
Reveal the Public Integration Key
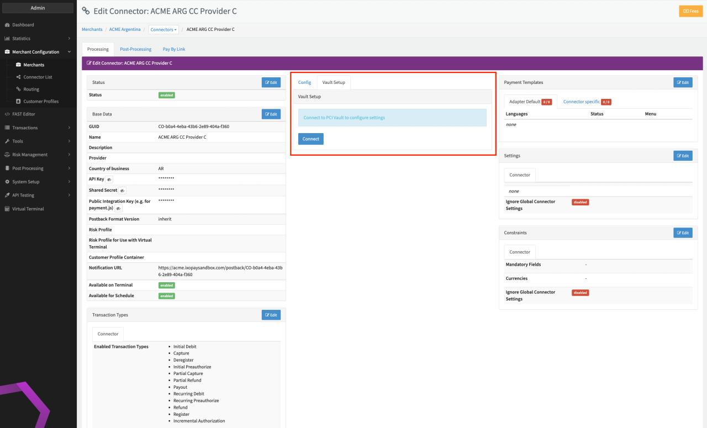(118, 209)
